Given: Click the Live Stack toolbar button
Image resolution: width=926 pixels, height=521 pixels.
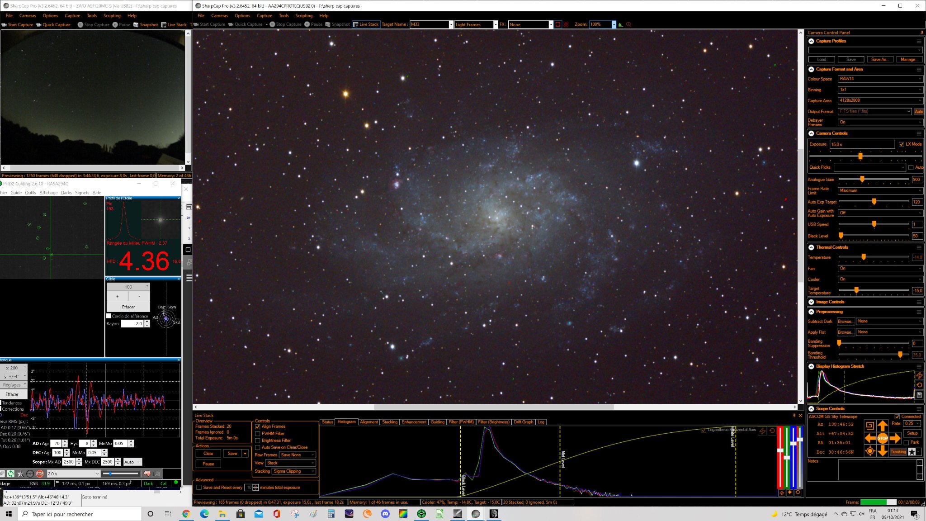Looking at the screenshot, I should pos(366,24).
